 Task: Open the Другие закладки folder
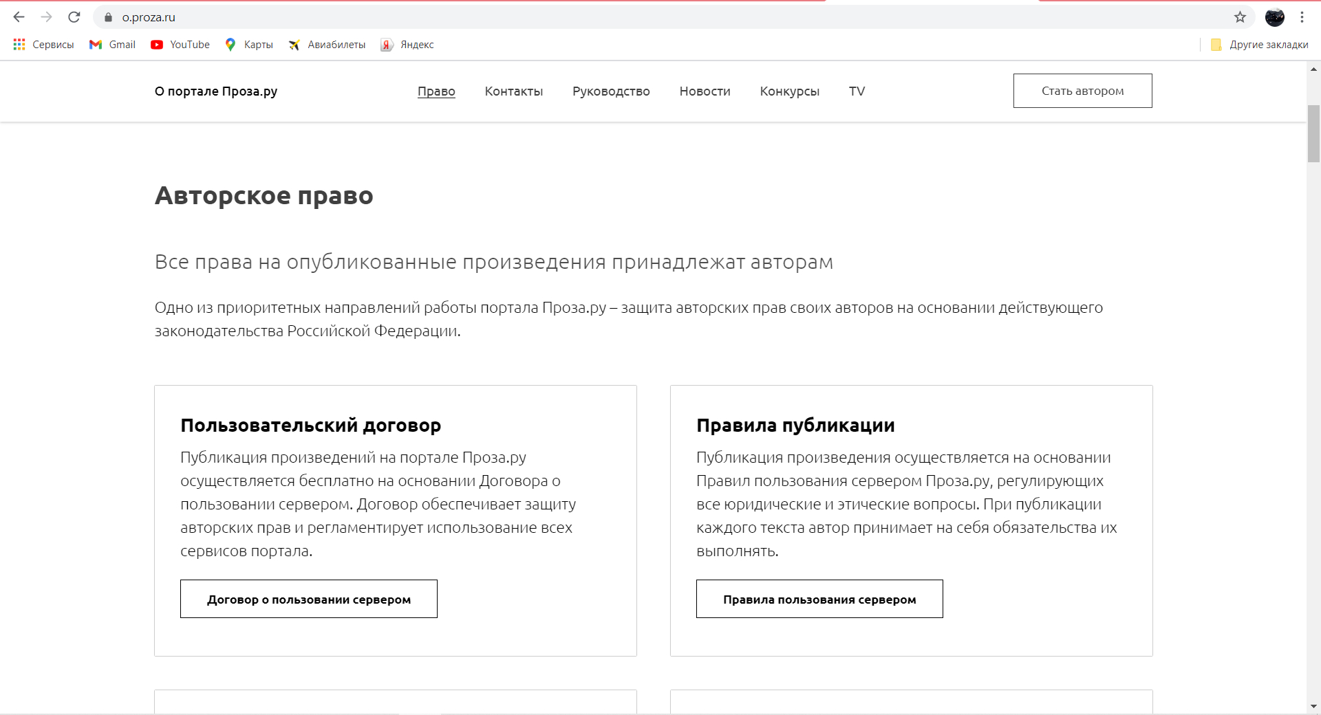[1259, 45]
